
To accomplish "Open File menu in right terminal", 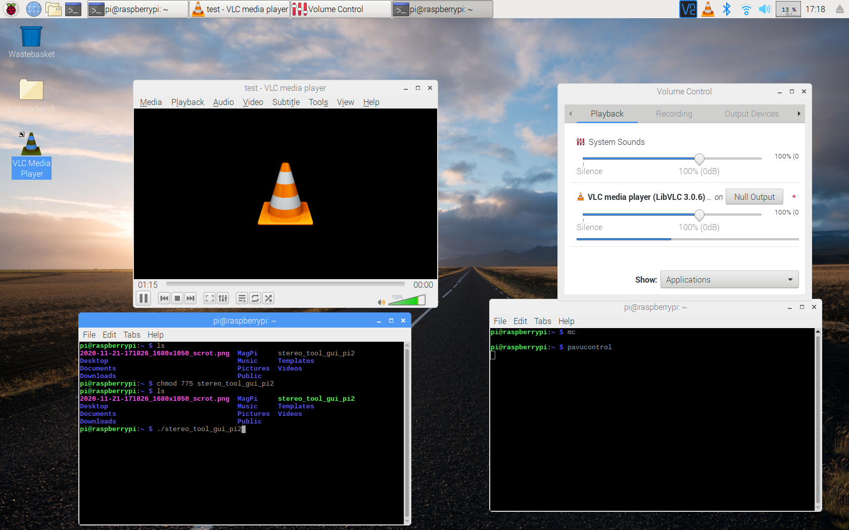I will 500,321.
